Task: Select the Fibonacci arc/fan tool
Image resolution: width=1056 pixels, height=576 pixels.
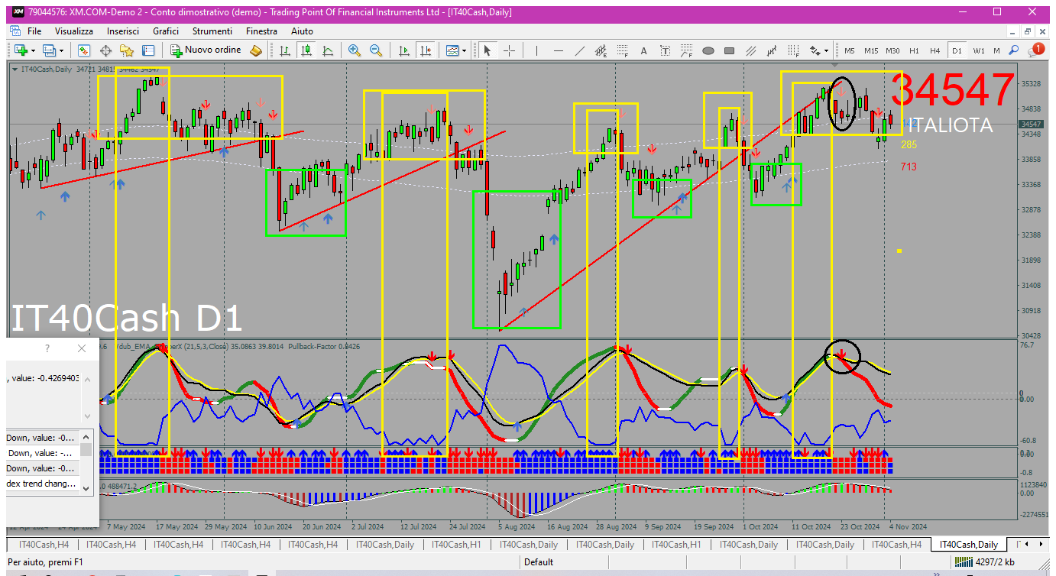Action: coord(687,50)
